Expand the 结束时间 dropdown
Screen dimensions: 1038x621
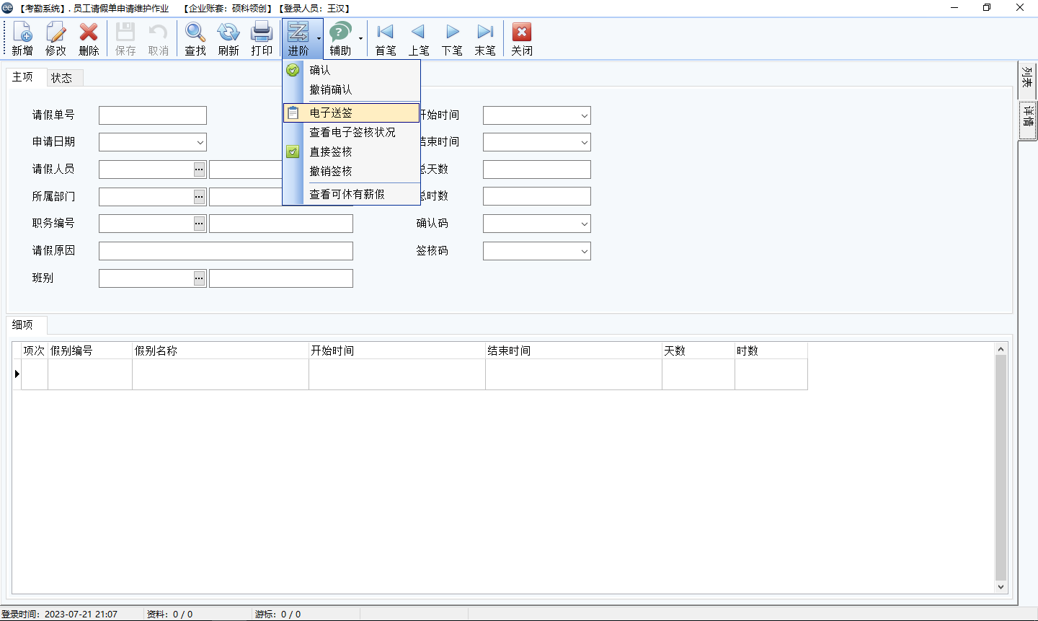(584, 143)
